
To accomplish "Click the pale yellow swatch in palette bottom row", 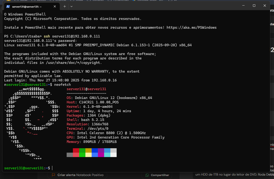I will click(x=88, y=155).
